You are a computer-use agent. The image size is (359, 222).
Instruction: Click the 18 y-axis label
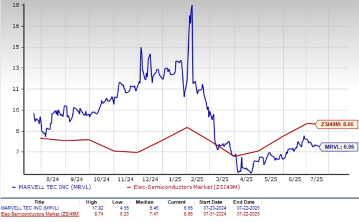(15, 5)
